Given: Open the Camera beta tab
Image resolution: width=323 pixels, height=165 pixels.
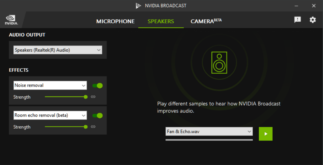Looking at the screenshot, I should coord(206,21).
